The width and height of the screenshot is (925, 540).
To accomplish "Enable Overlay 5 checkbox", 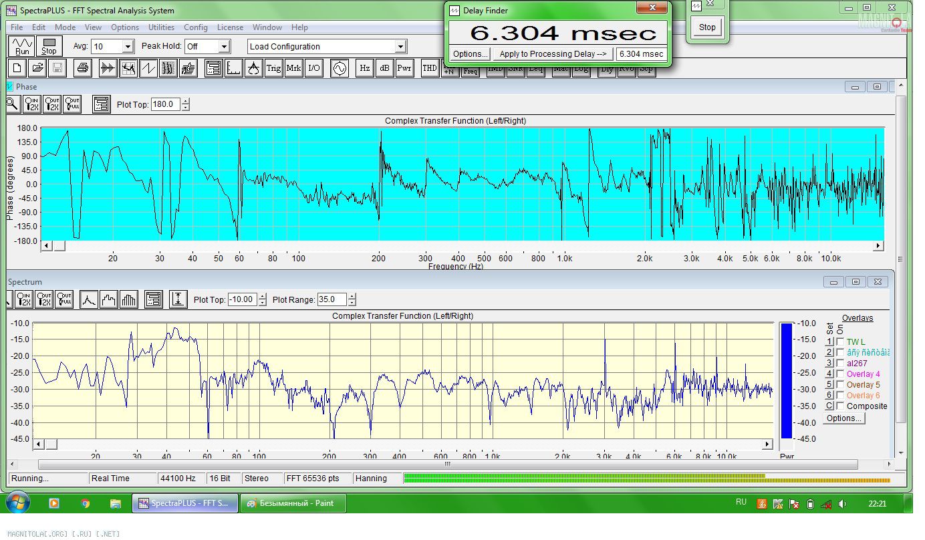I will [x=840, y=384].
